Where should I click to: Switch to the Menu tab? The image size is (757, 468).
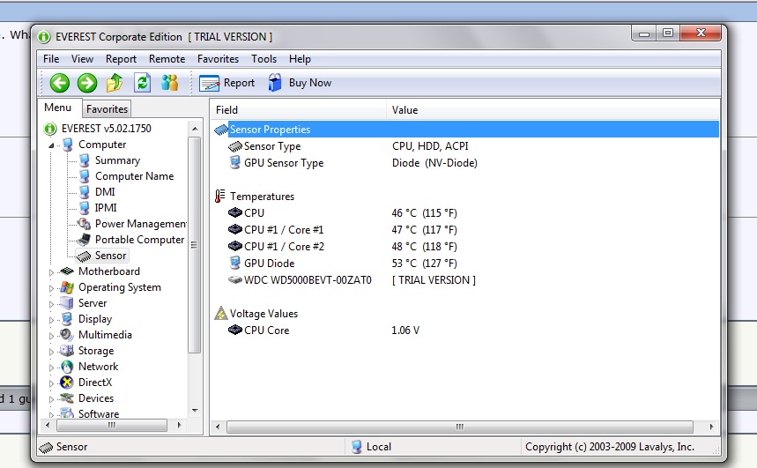click(58, 108)
